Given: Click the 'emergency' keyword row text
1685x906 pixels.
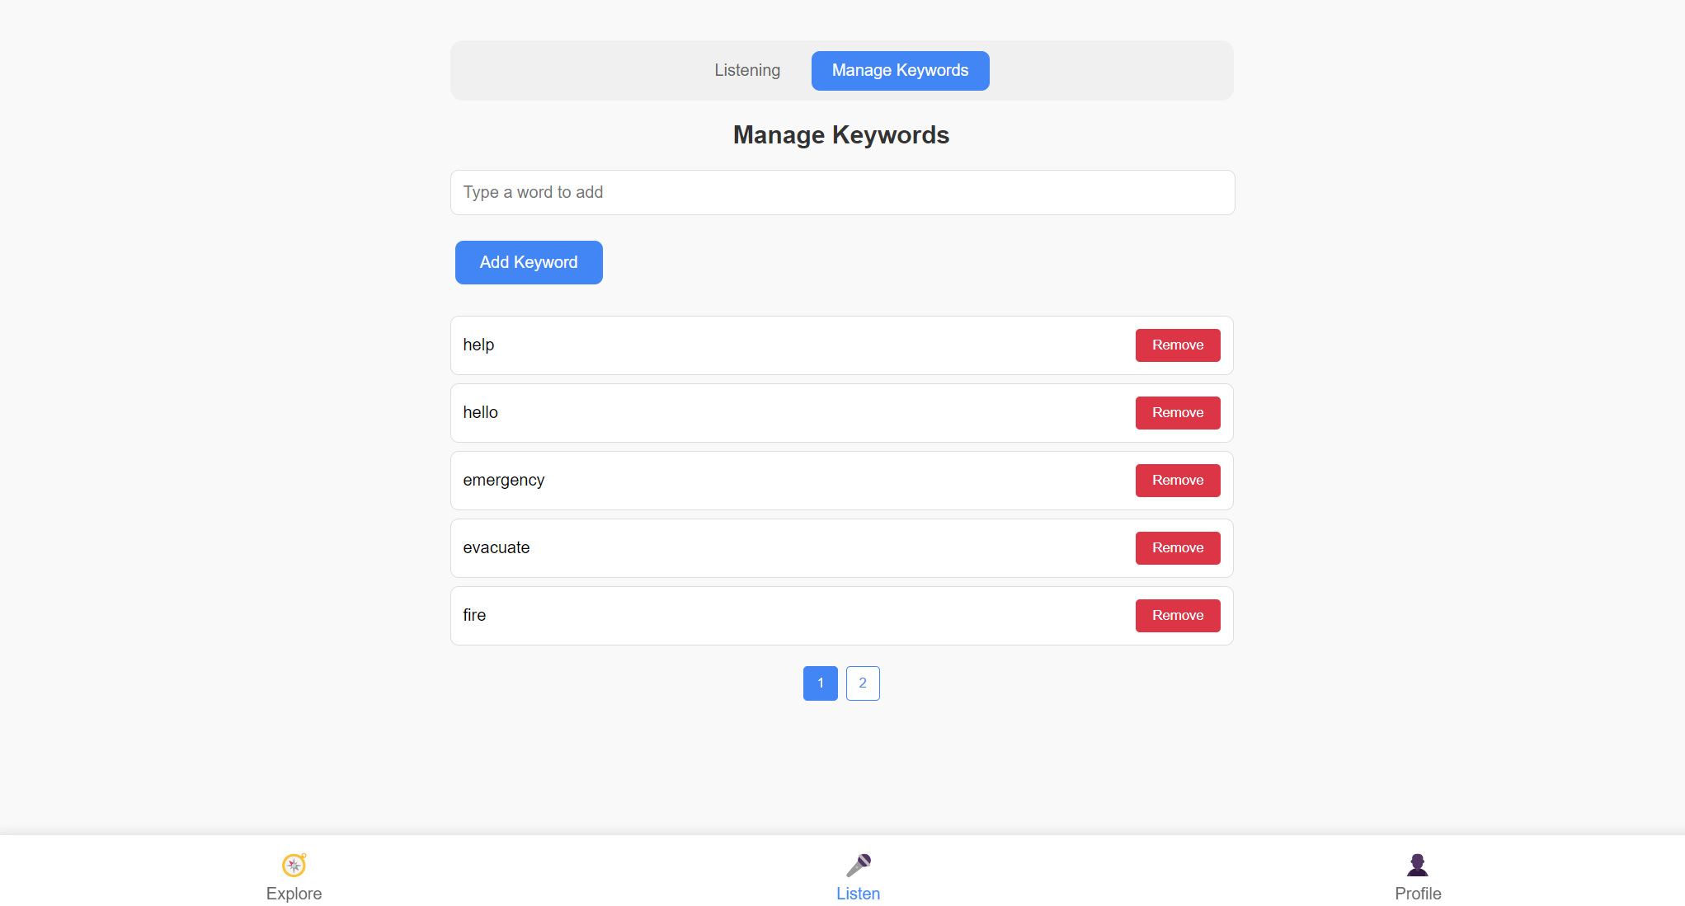Looking at the screenshot, I should pyautogui.click(x=503, y=481).
